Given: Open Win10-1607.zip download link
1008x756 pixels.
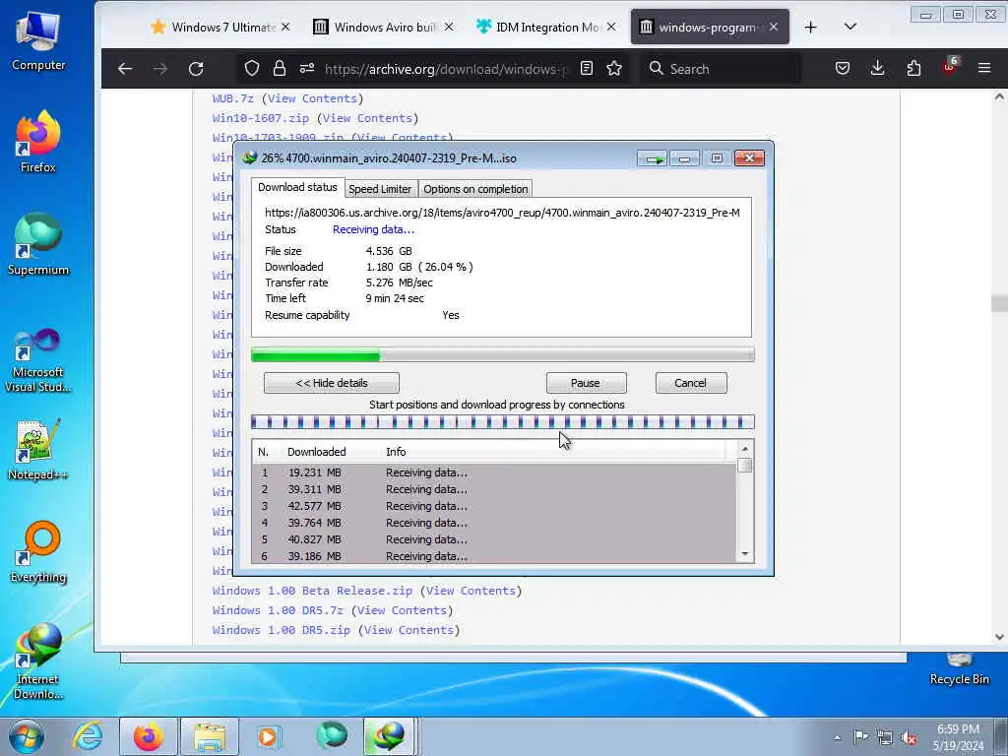Looking at the screenshot, I should tap(260, 118).
